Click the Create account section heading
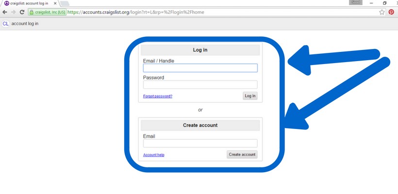This screenshot has height=194, width=398. point(200,125)
